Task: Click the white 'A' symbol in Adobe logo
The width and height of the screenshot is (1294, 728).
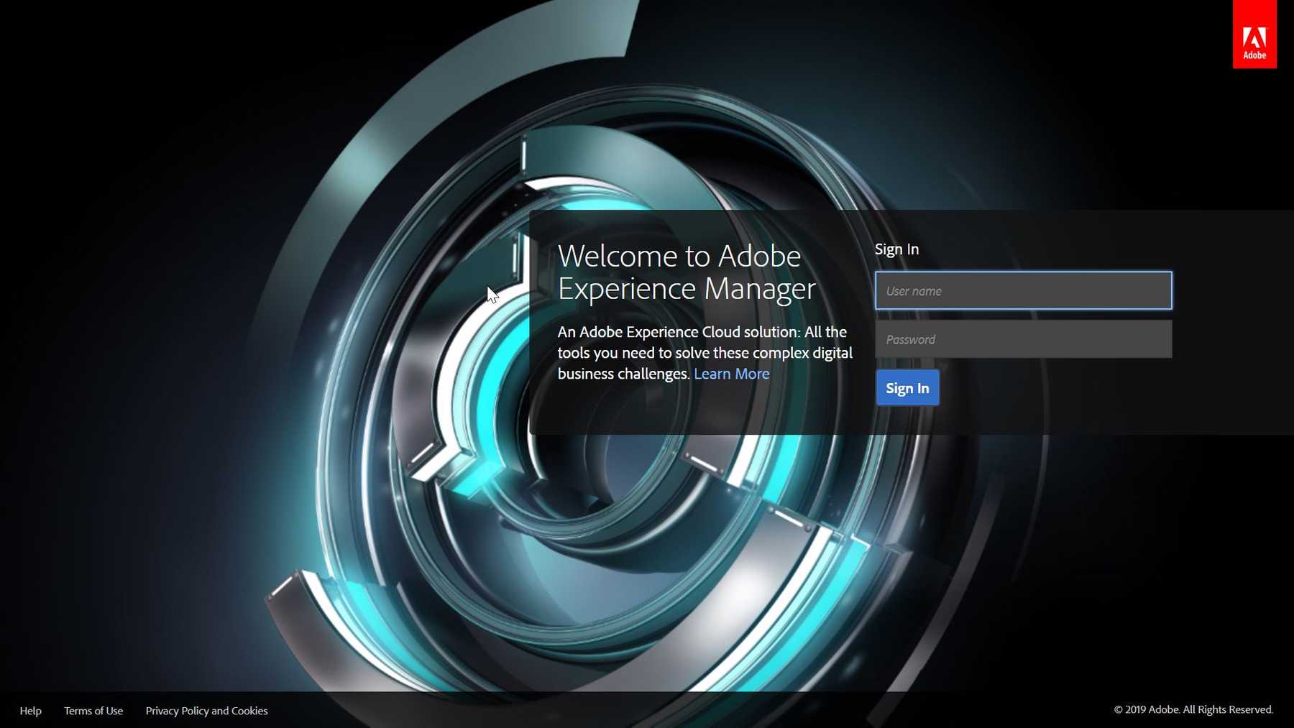Action: click(1254, 37)
